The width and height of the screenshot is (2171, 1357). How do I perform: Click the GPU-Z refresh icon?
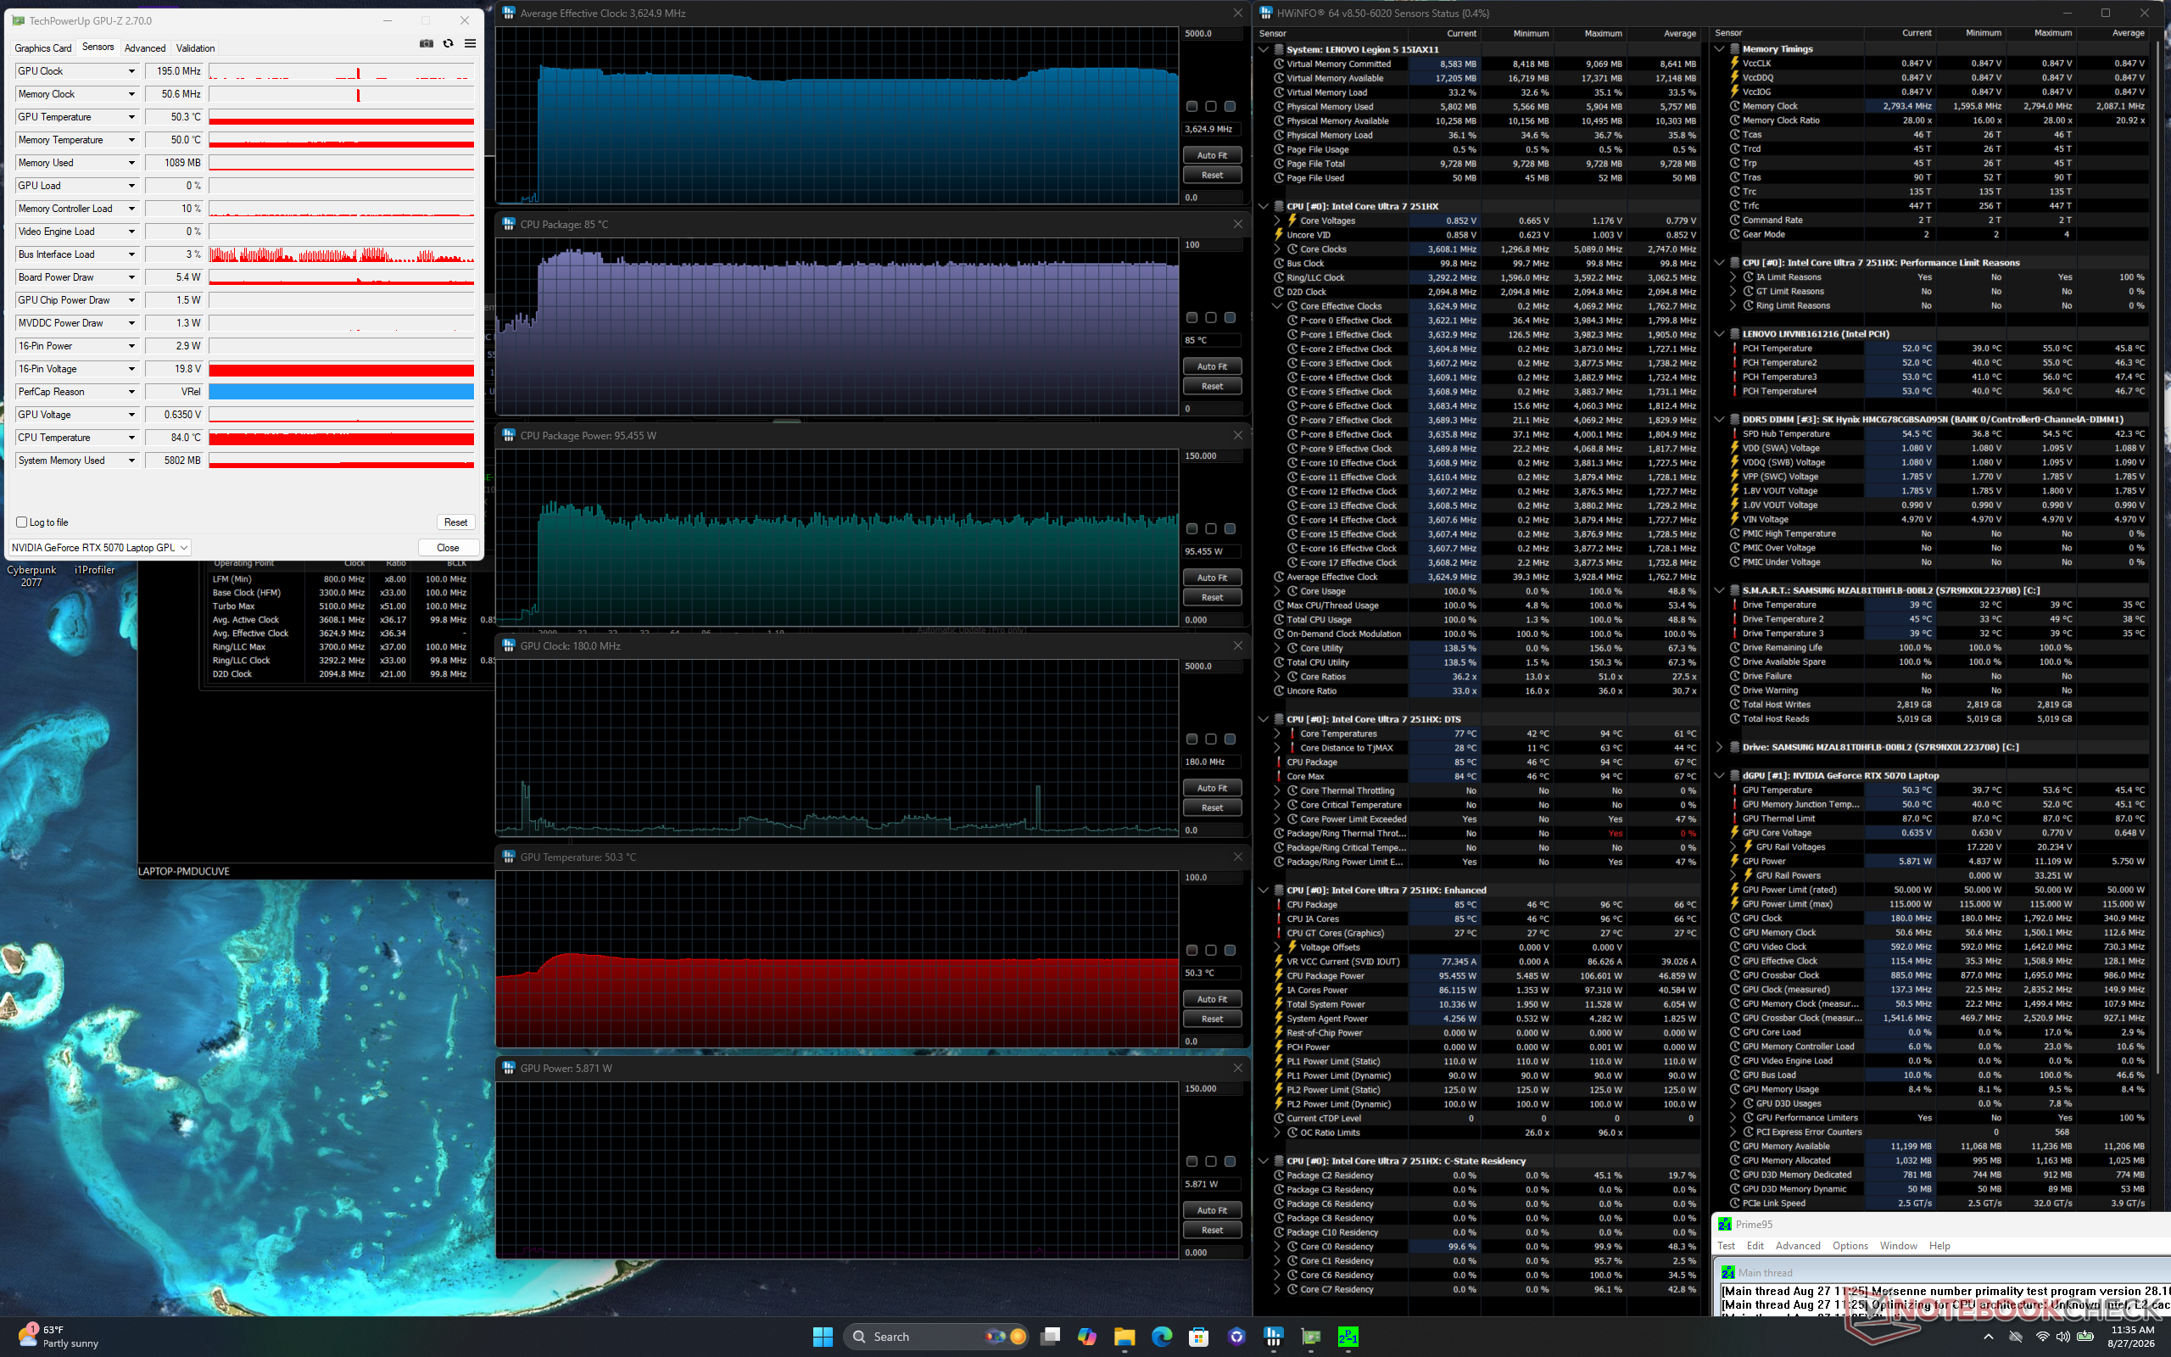click(448, 44)
